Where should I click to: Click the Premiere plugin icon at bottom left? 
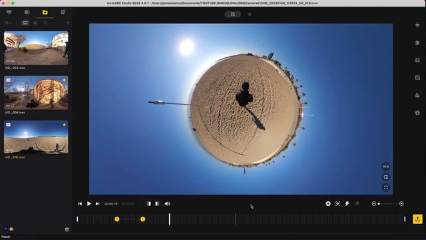tap(6, 229)
